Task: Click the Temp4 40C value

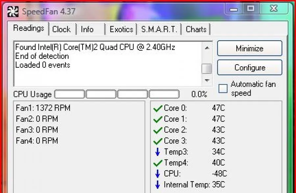Action: click(218, 163)
